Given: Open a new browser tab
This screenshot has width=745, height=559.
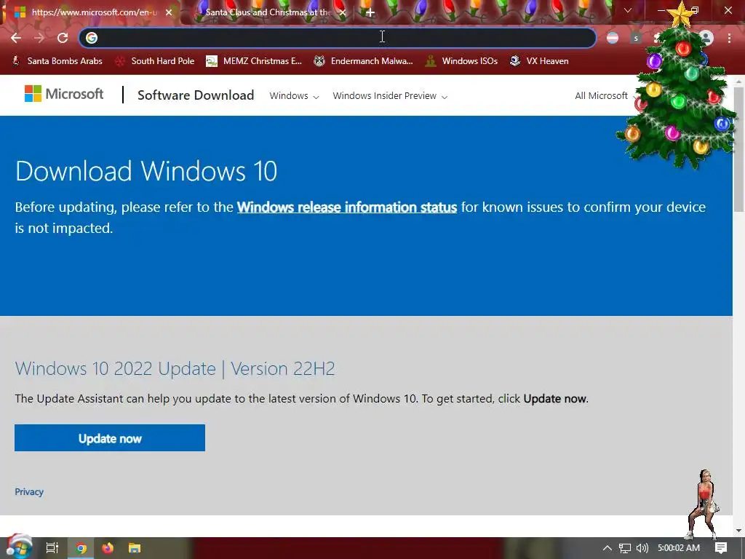Looking at the screenshot, I should [370, 12].
